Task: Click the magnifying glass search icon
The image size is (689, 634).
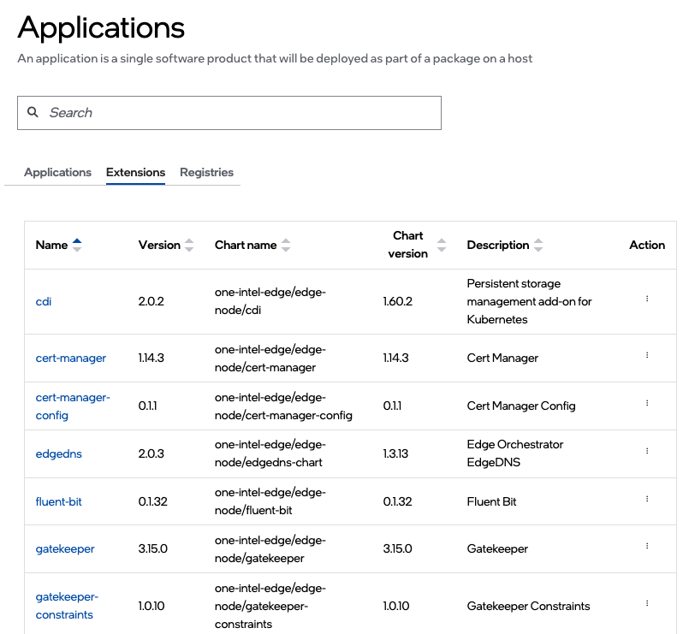Action: 33,112
